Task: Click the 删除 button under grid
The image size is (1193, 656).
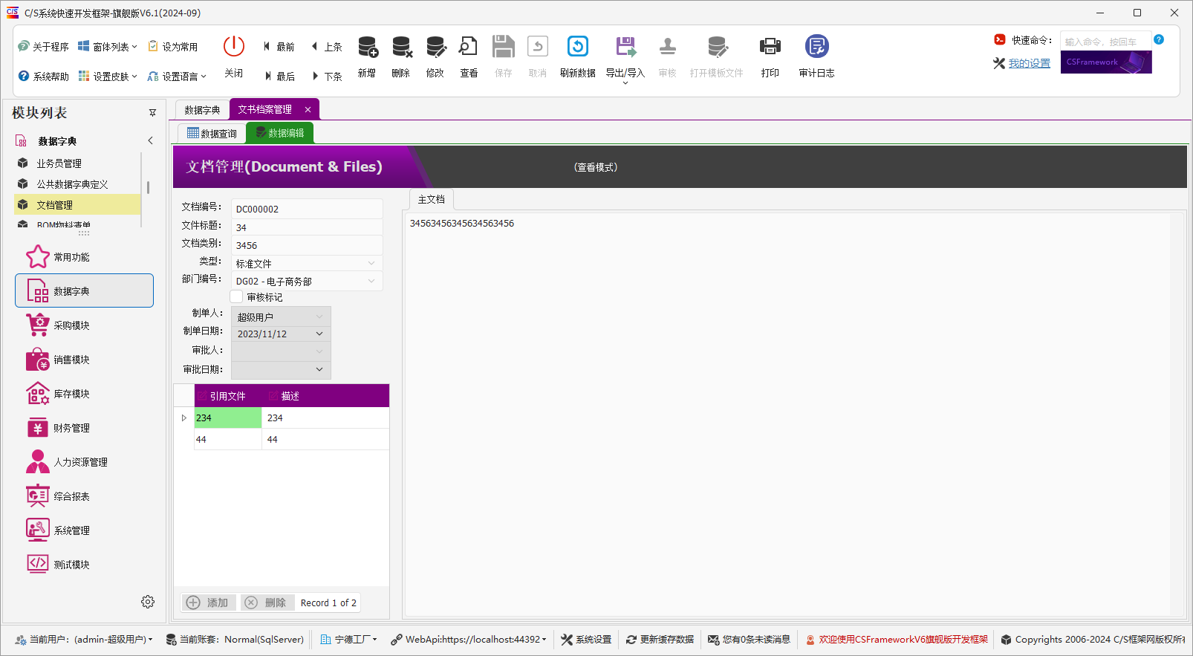Action: pyautogui.click(x=266, y=603)
